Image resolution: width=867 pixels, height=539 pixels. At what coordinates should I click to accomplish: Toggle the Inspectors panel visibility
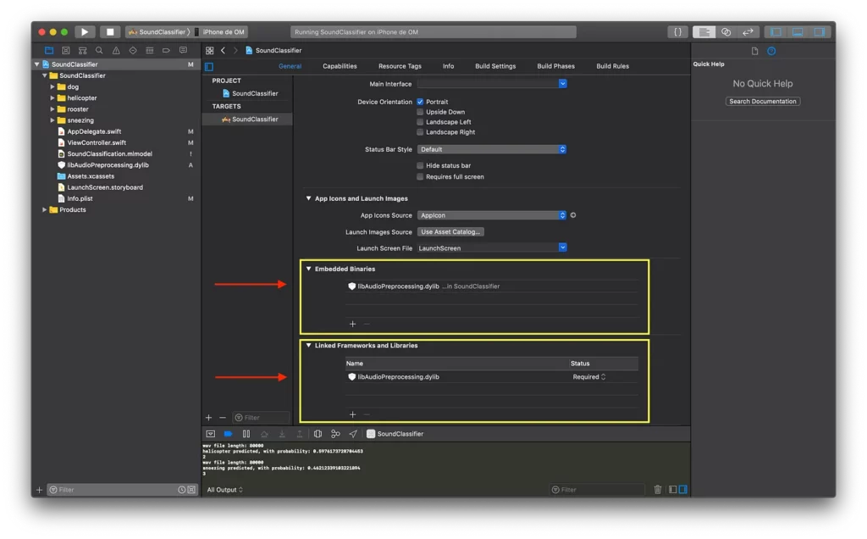coord(819,32)
